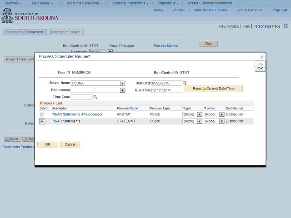Image resolution: width=291 pixels, height=218 pixels.
Task: Expand the Favorites menu
Action: point(12,3)
